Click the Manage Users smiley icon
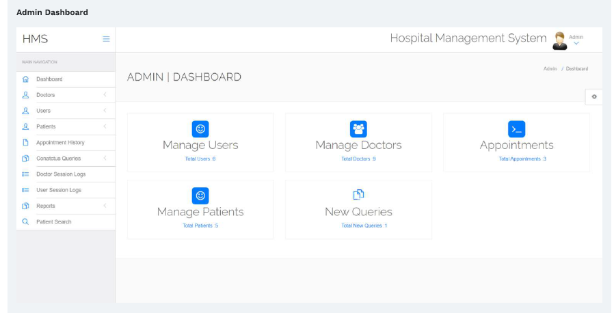 coord(200,128)
